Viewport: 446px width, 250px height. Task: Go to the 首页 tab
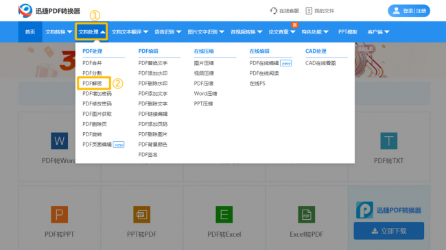pyautogui.click(x=30, y=32)
